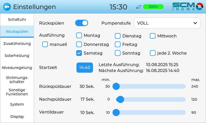Click the Rückspüldauer slider handle
The width and height of the screenshot is (206, 123).
(116, 86)
